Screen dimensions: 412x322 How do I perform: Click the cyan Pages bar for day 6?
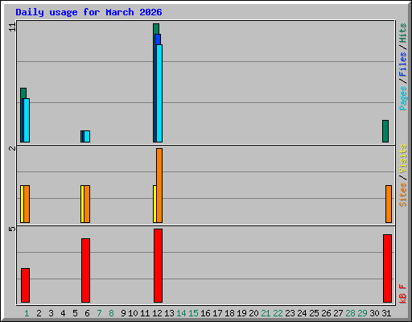(x=87, y=136)
